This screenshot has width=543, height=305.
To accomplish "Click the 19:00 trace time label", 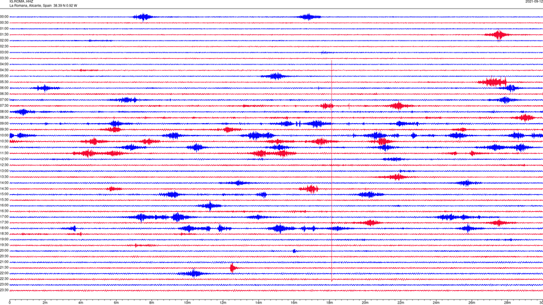I will click(x=4, y=239).
